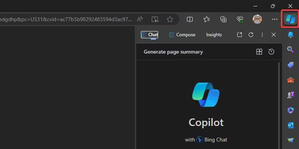Add this page to favorites star
This screenshot has width=299, height=149.
170,19
